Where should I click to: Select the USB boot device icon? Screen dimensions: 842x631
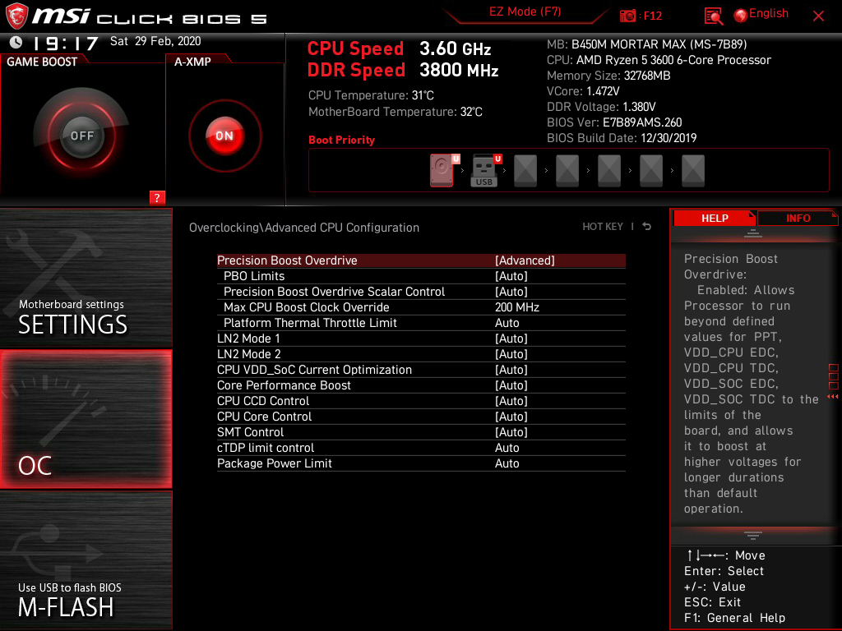485,171
